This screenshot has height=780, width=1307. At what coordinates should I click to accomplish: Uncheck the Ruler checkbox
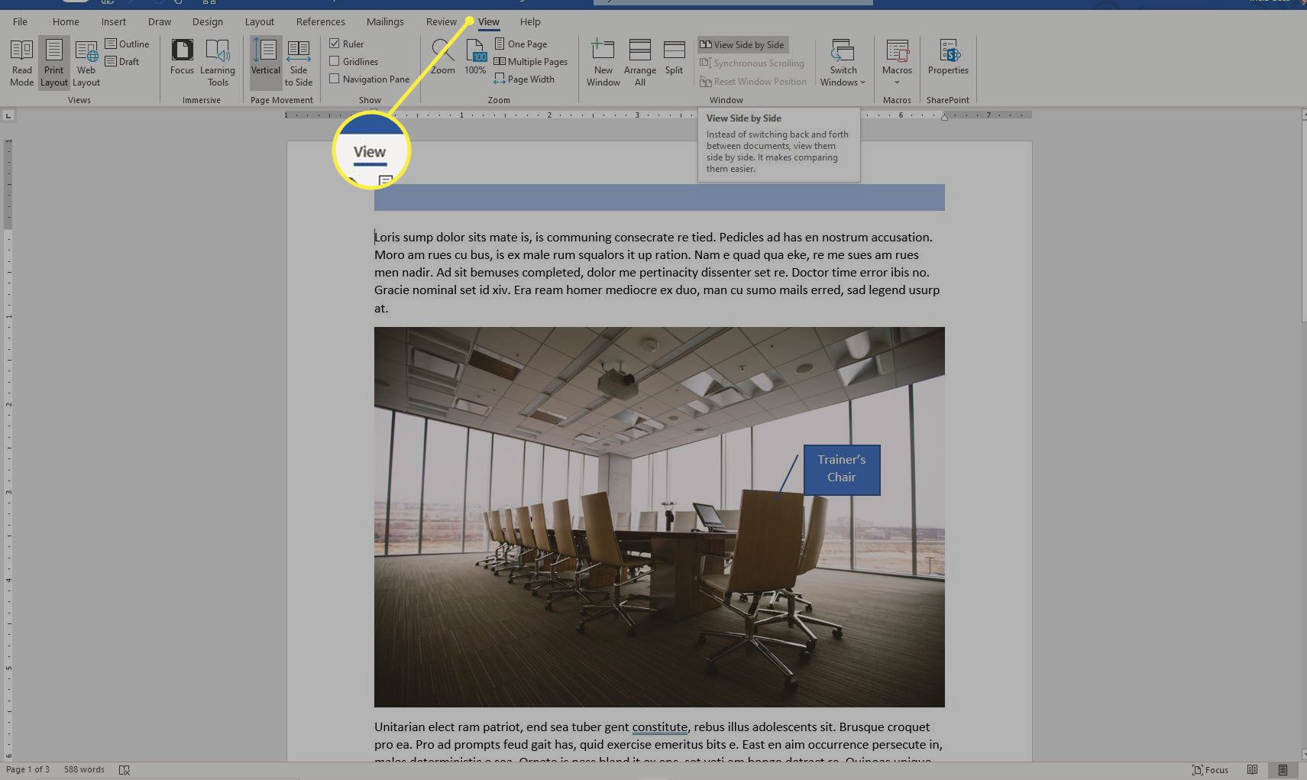334,44
